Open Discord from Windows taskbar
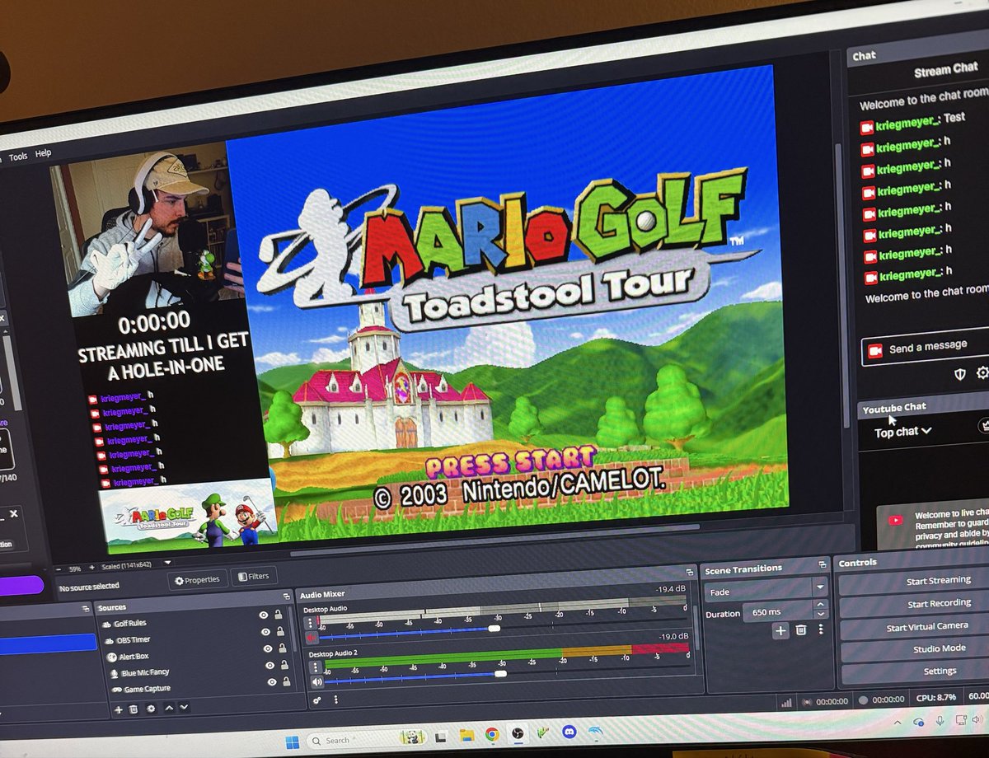989x758 pixels. (x=569, y=731)
